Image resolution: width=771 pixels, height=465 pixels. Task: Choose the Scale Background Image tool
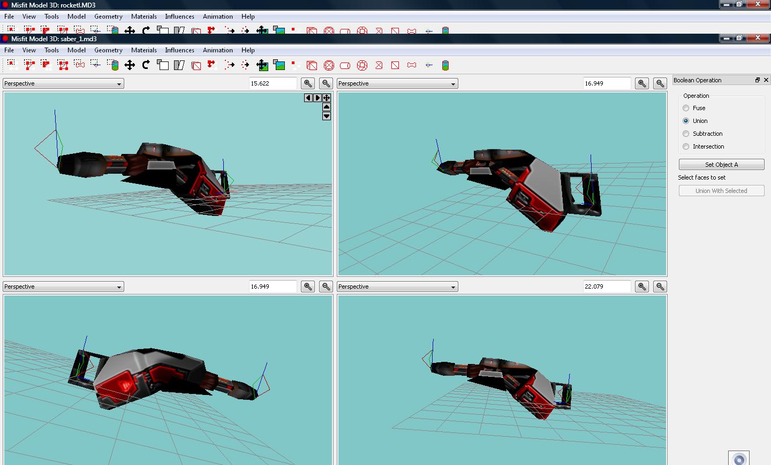pyautogui.click(x=279, y=65)
